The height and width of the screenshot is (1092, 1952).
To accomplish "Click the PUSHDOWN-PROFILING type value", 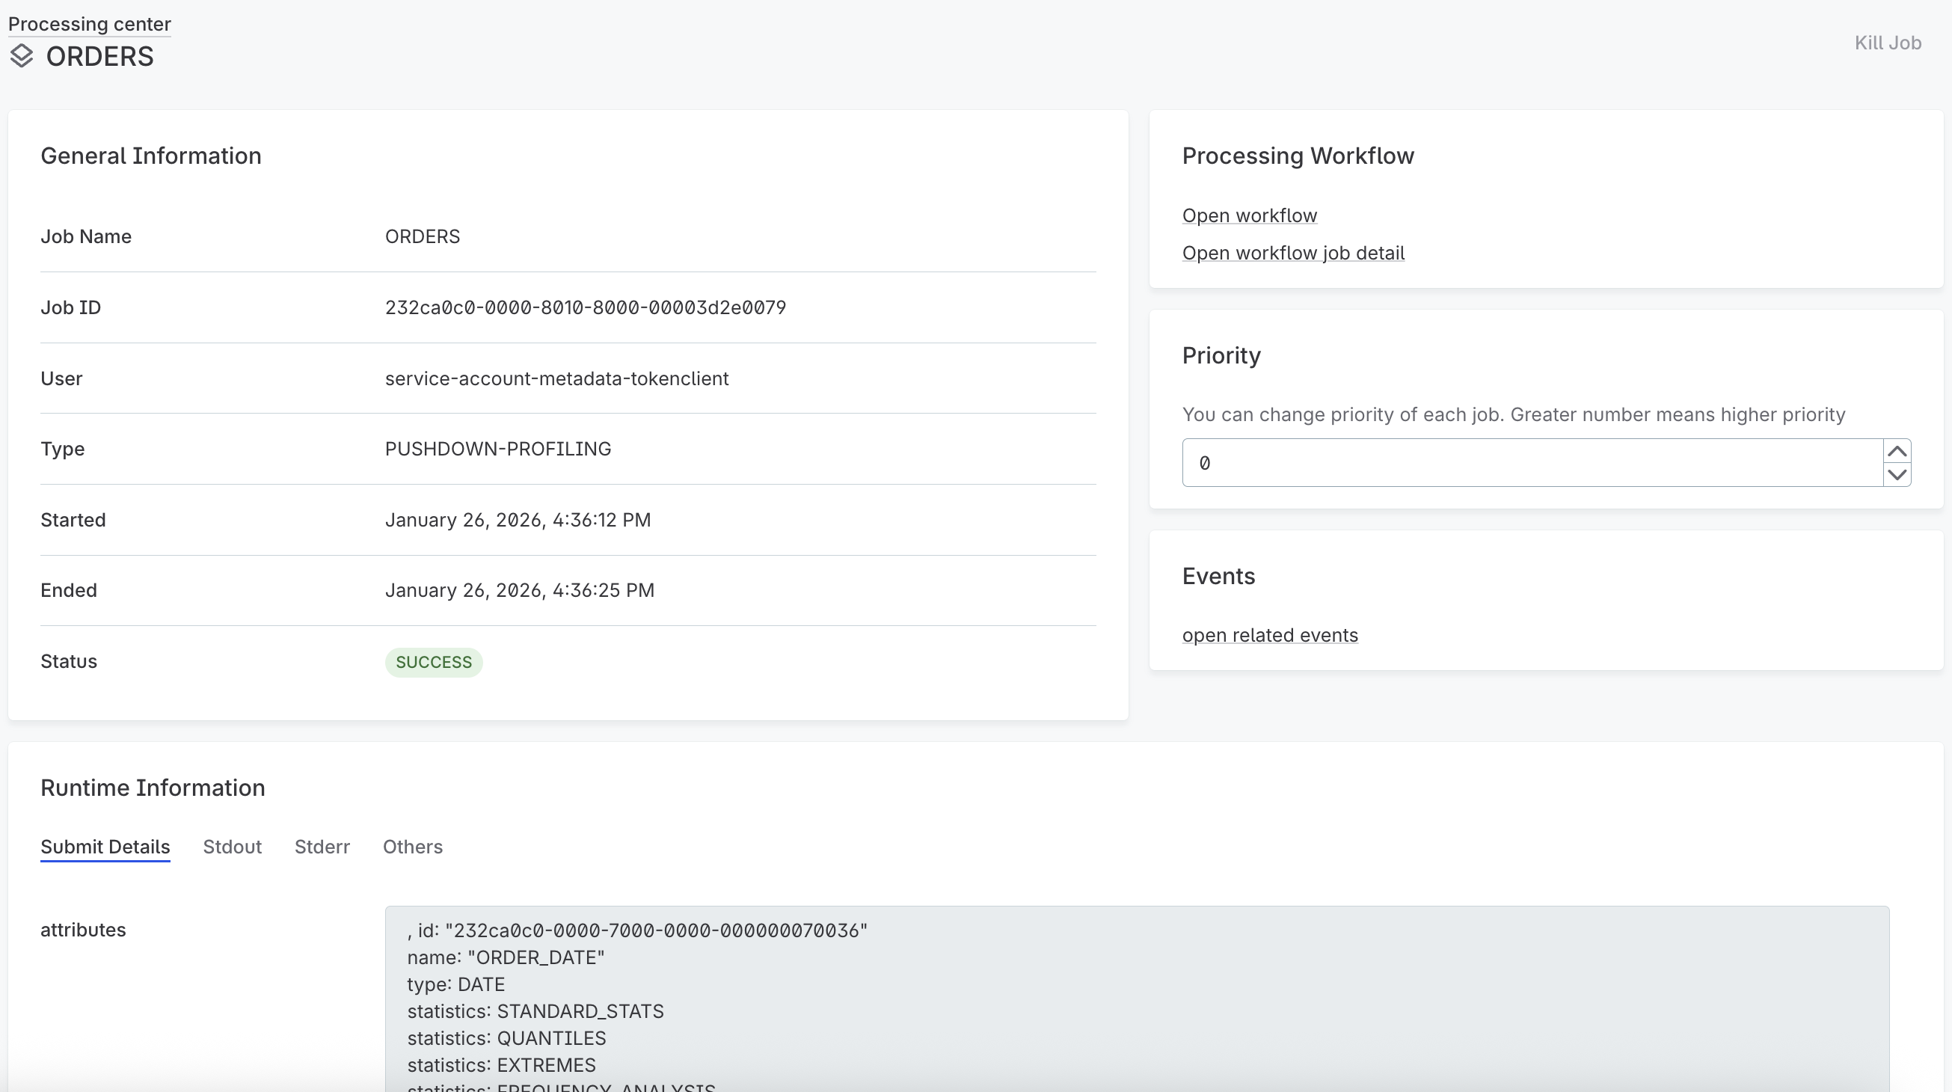I will coord(497,449).
